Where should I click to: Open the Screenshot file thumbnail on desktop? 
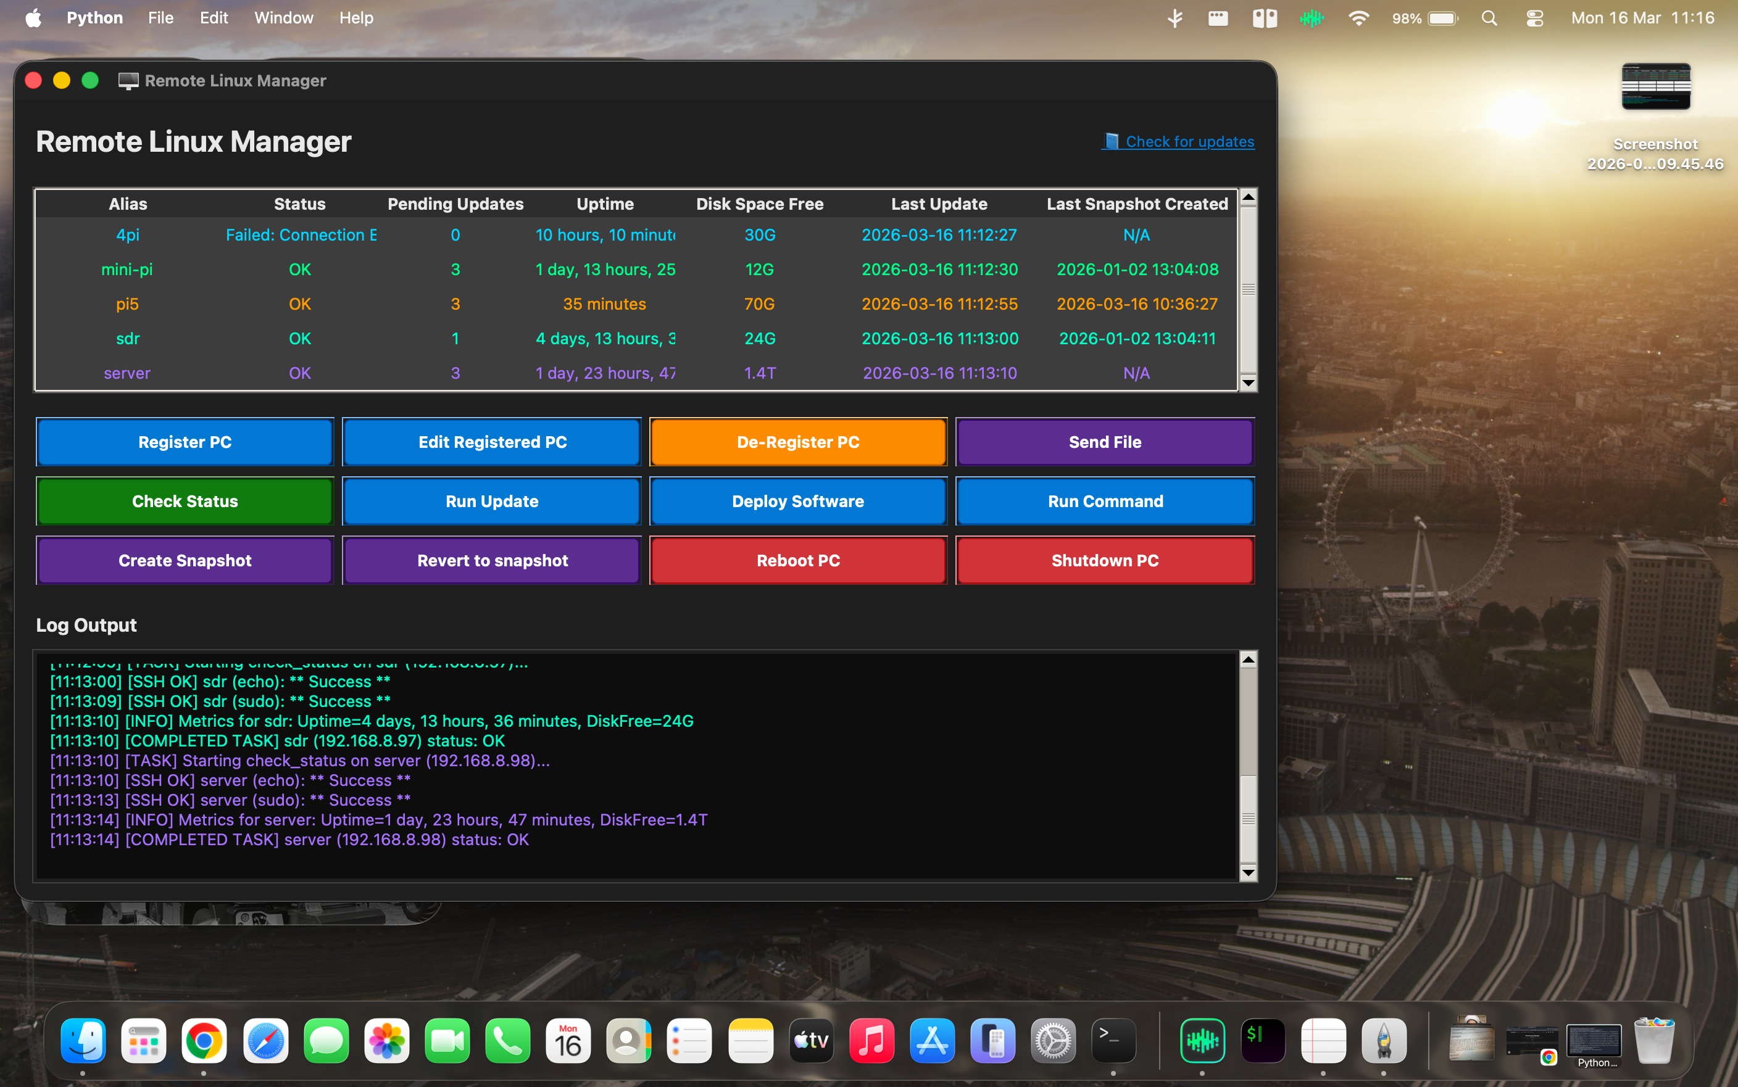[1655, 88]
